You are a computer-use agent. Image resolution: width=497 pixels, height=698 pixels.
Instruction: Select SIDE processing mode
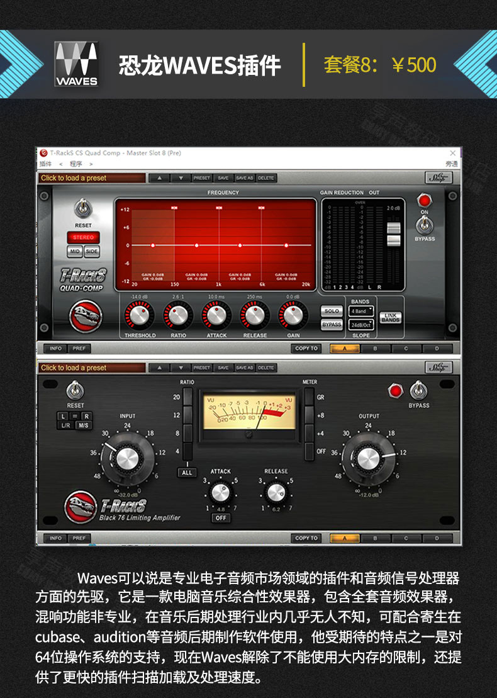[92, 252]
